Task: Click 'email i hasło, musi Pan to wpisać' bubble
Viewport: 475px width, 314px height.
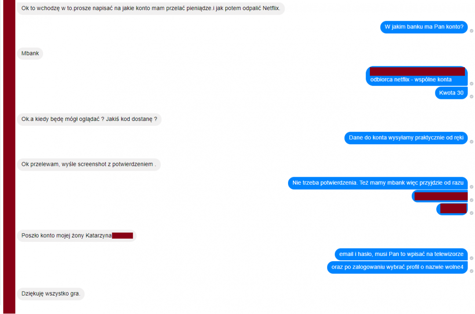Action: (401, 254)
